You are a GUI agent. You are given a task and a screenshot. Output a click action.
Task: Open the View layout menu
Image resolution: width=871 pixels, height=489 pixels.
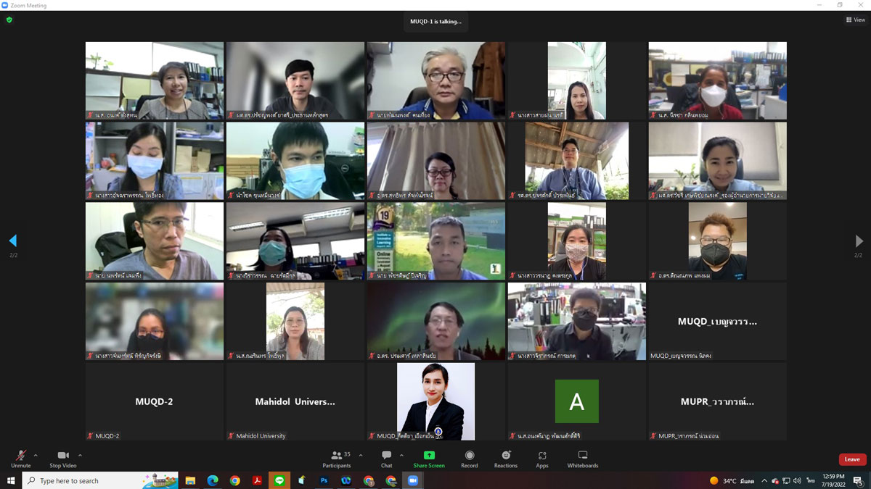pyautogui.click(x=855, y=20)
